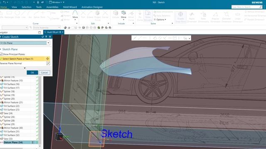
Task: Select the Rectangle curve tool
Action: coord(9,14)
